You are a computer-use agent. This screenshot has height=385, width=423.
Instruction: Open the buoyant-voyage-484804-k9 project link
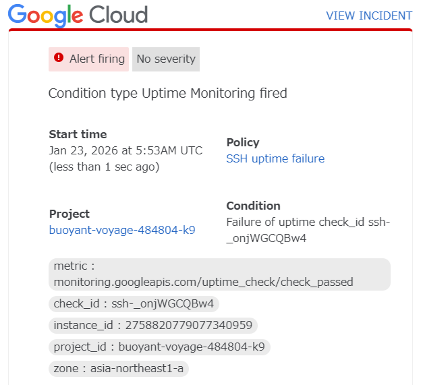tap(122, 230)
